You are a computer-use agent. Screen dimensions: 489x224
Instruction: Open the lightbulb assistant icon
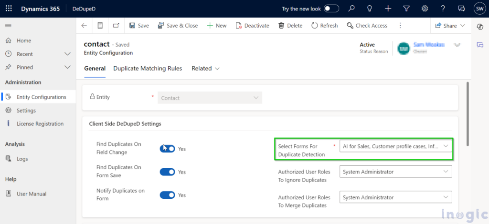tap(370, 9)
